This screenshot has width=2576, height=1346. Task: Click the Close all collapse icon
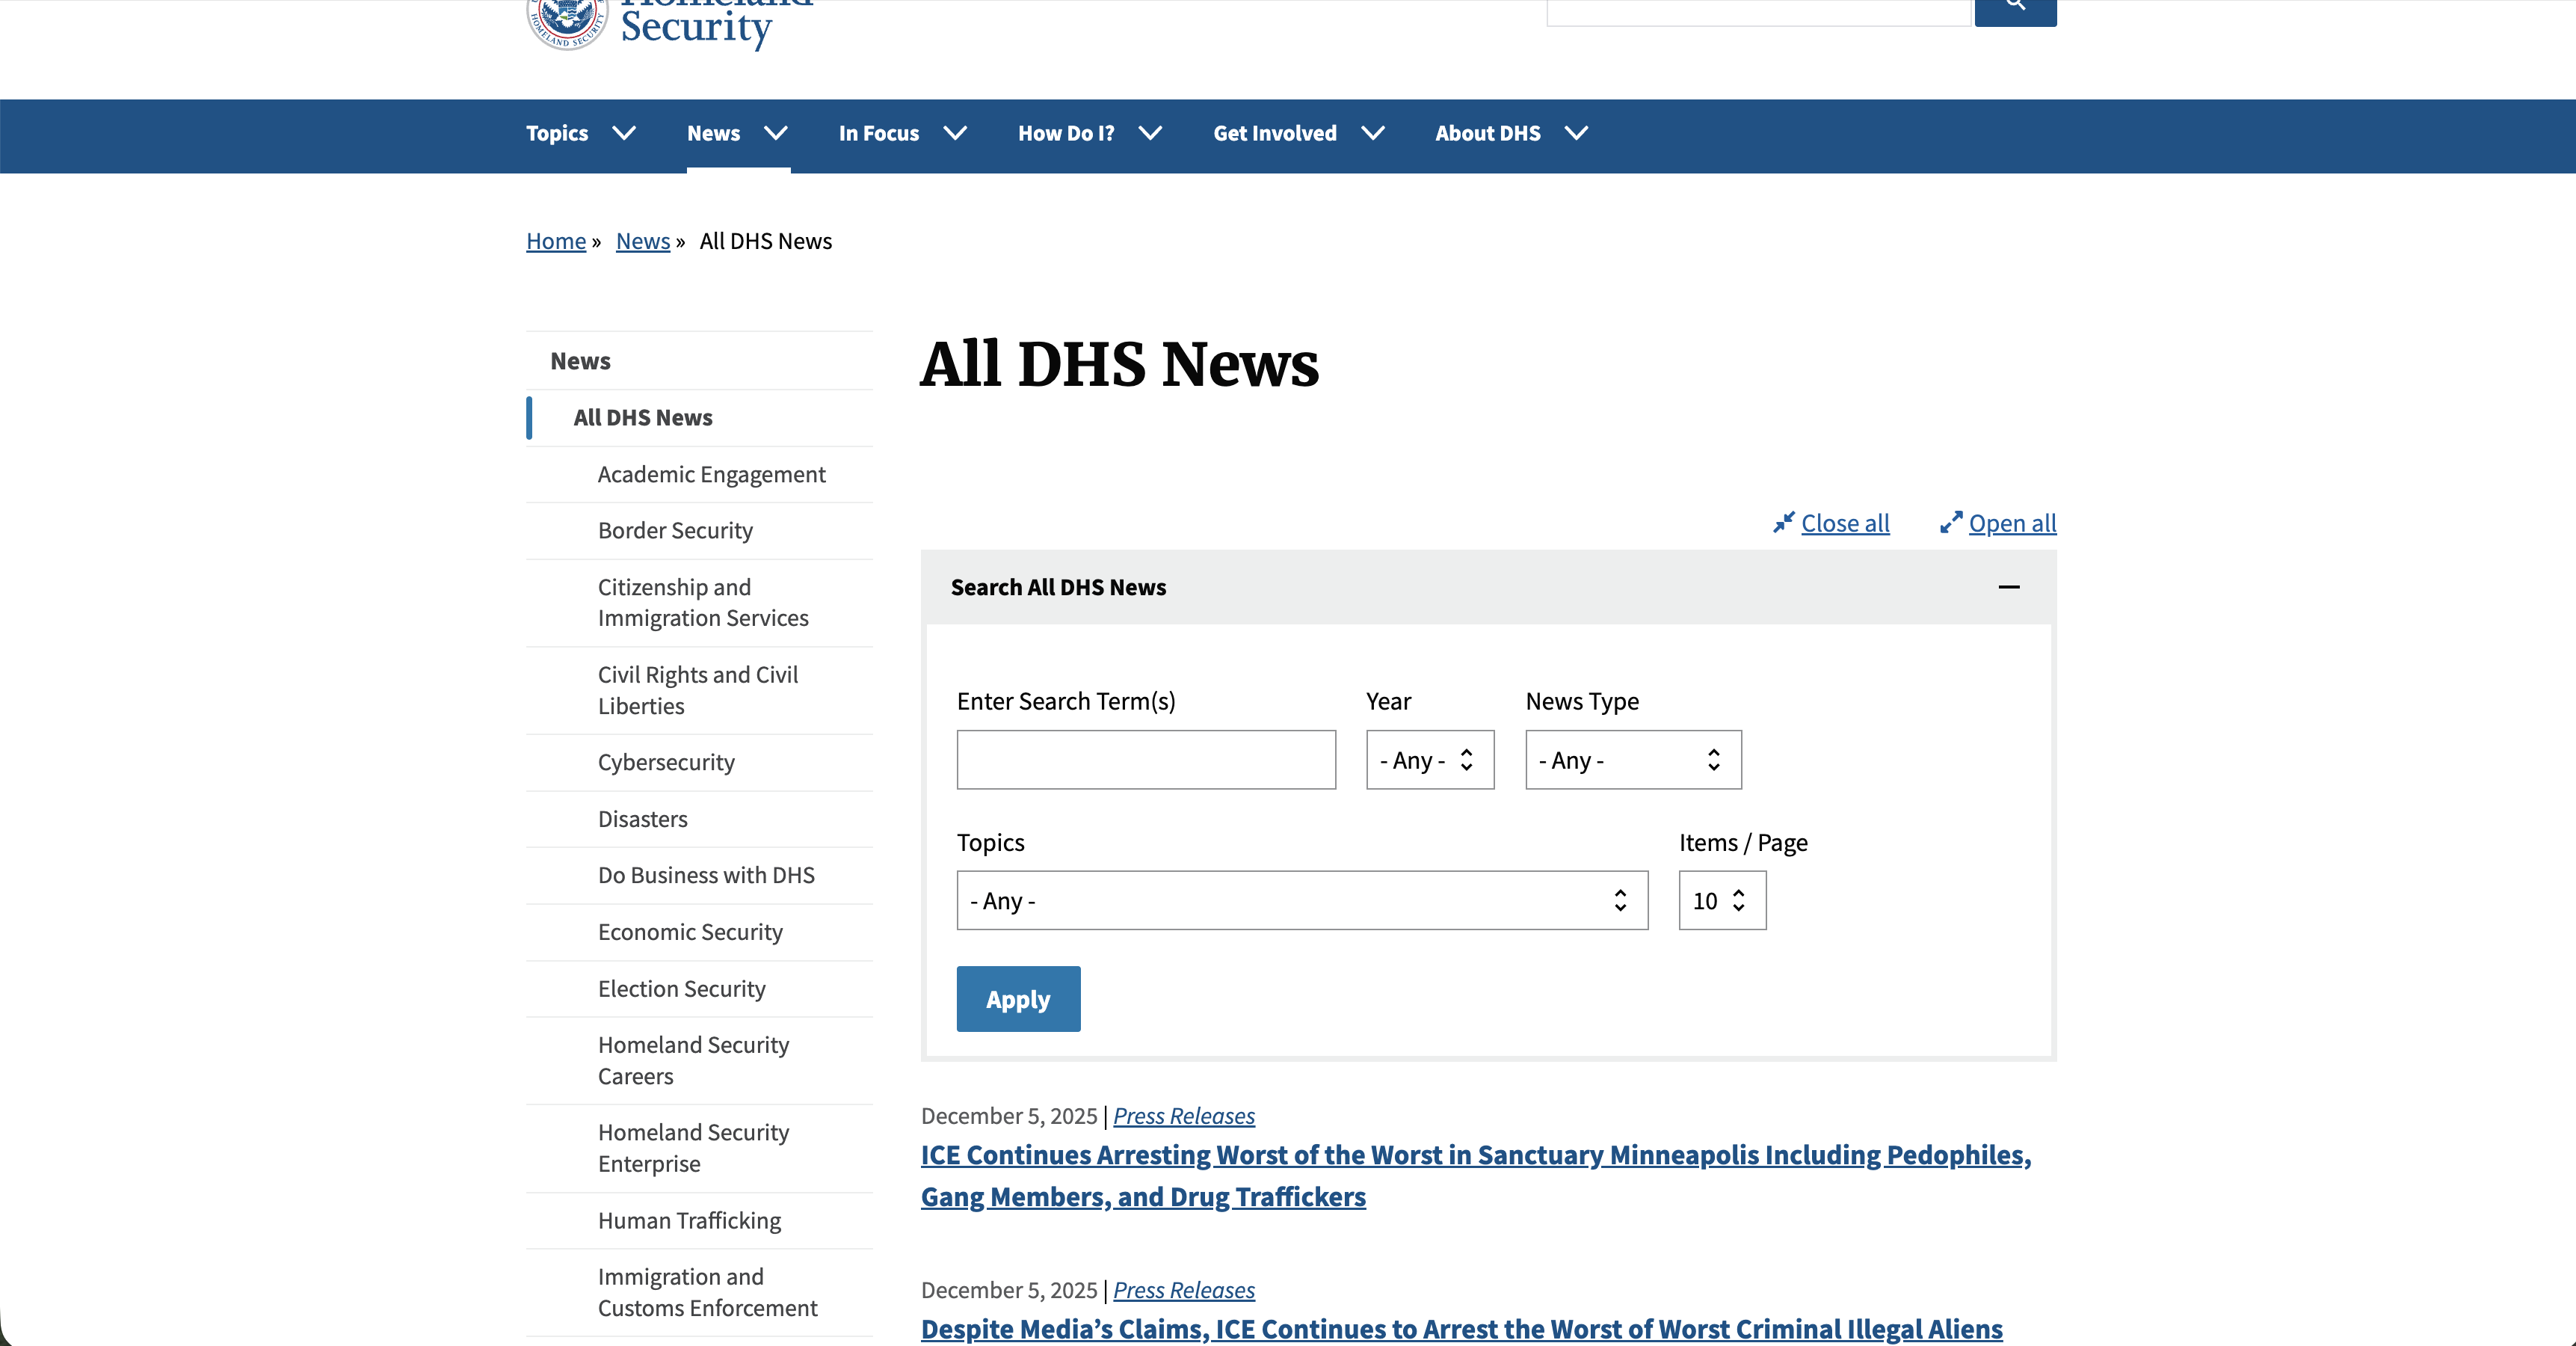pos(1783,523)
